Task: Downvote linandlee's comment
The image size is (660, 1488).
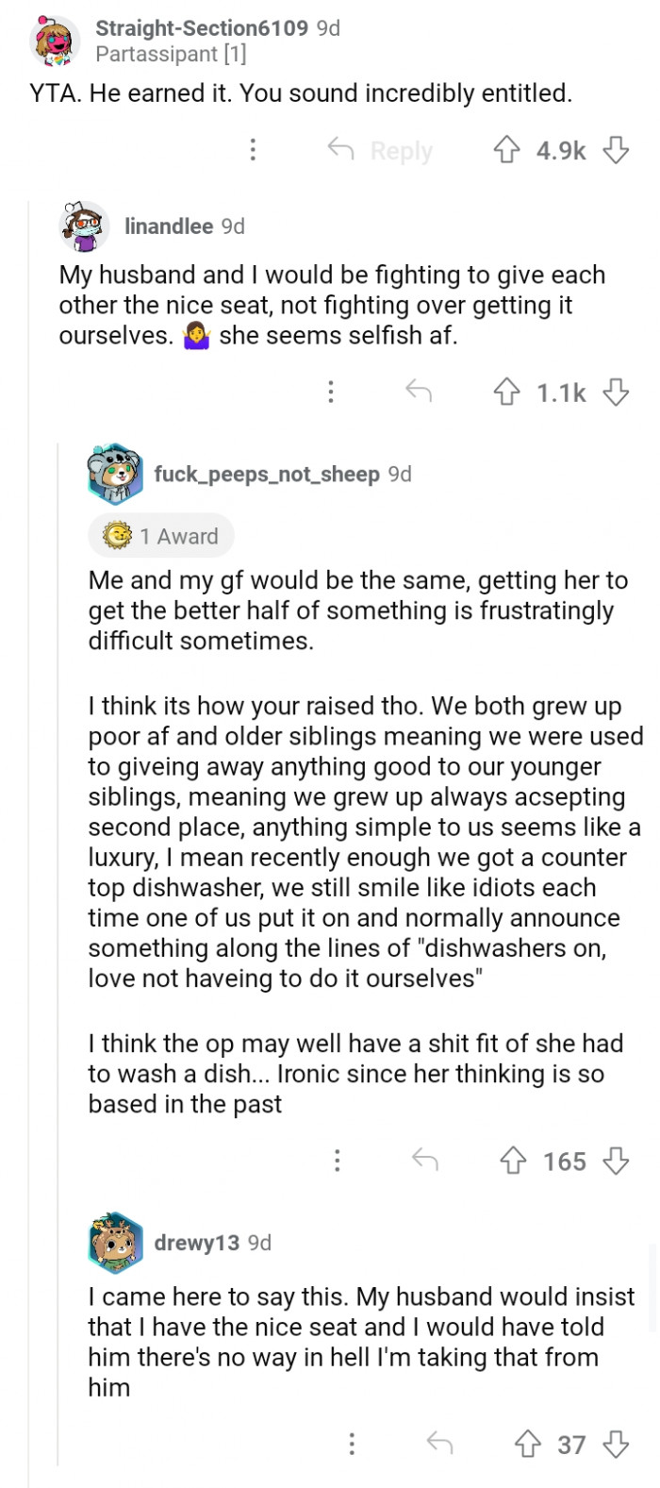Action: pos(616,392)
